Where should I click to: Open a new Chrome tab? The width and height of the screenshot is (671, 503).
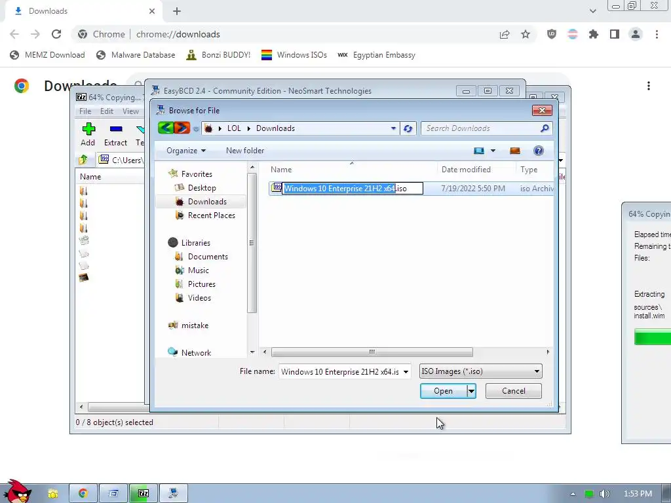click(177, 11)
